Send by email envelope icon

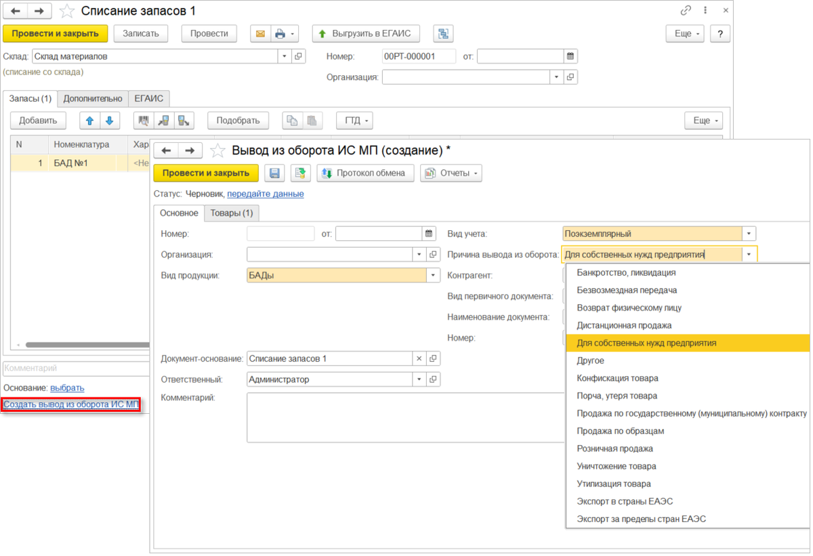pos(260,34)
